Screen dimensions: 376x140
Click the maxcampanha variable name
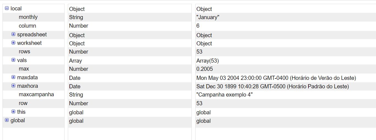point(36,95)
